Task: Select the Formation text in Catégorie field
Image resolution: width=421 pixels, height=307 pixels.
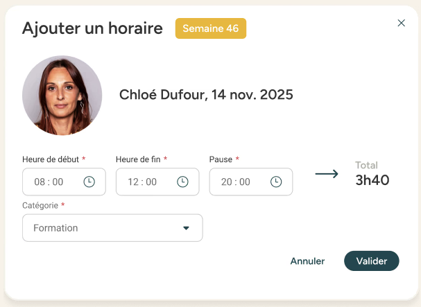Action: click(x=55, y=228)
